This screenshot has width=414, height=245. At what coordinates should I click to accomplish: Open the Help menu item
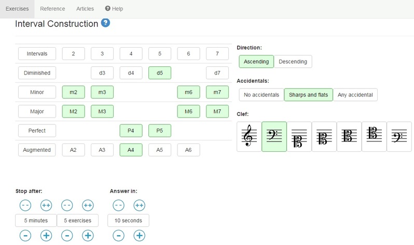pyautogui.click(x=114, y=9)
